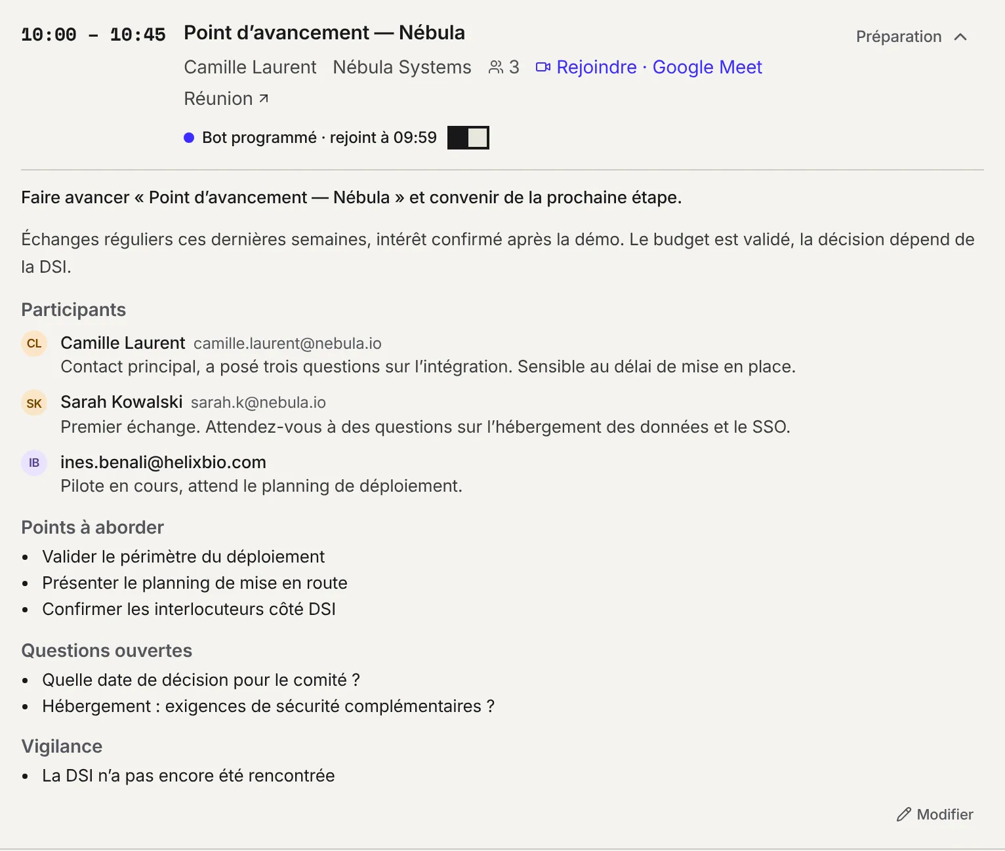This screenshot has height=851, width=1005.
Task: Click the SK avatar of Sarah Kowalski
Action: [34, 403]
